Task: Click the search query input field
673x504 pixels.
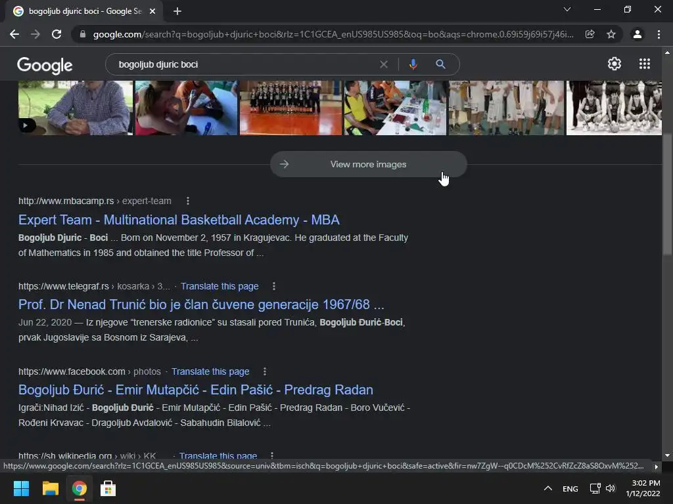Action: pyautogui.click(x=244, y=64)
